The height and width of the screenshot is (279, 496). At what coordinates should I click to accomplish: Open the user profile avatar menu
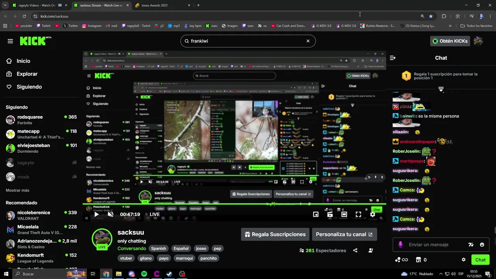click(478, 41)
